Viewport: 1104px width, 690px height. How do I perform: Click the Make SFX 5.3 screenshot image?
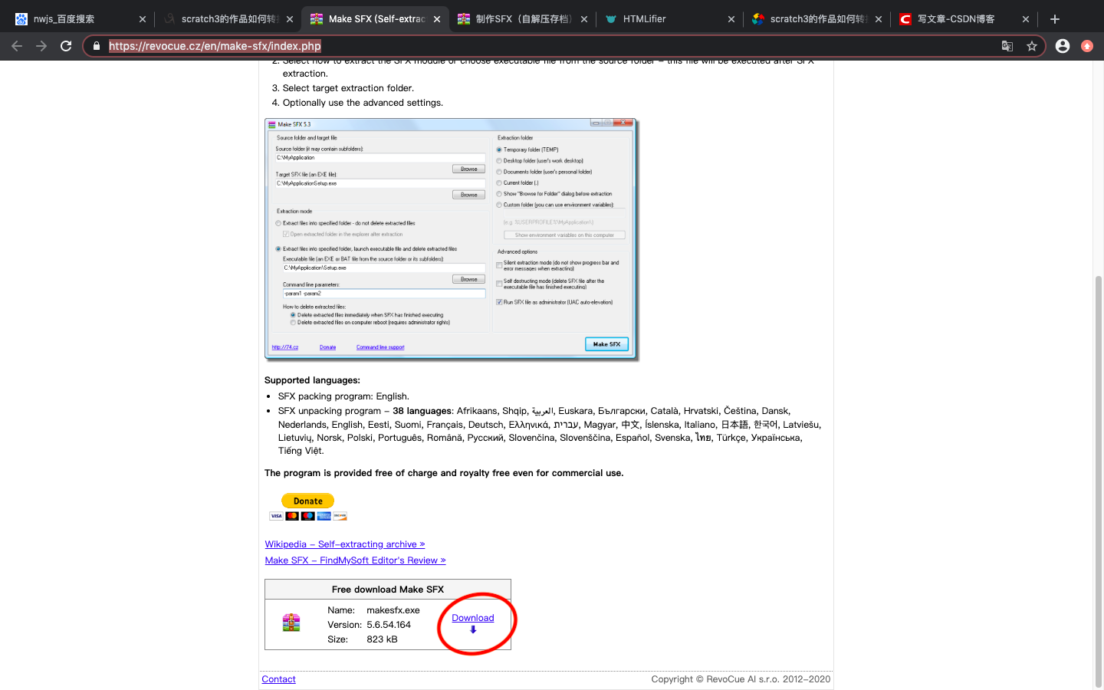tap(452, 239)
